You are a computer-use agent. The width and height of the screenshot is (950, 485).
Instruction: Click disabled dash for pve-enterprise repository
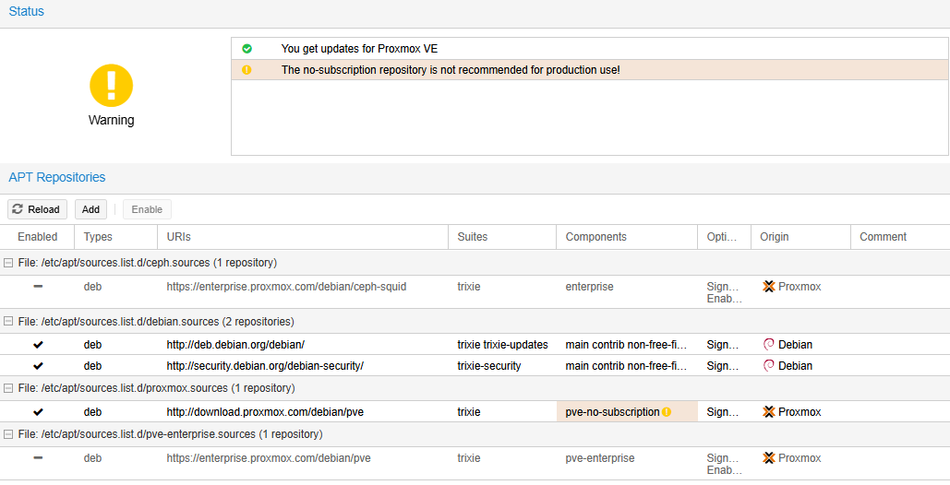(38, 458)
